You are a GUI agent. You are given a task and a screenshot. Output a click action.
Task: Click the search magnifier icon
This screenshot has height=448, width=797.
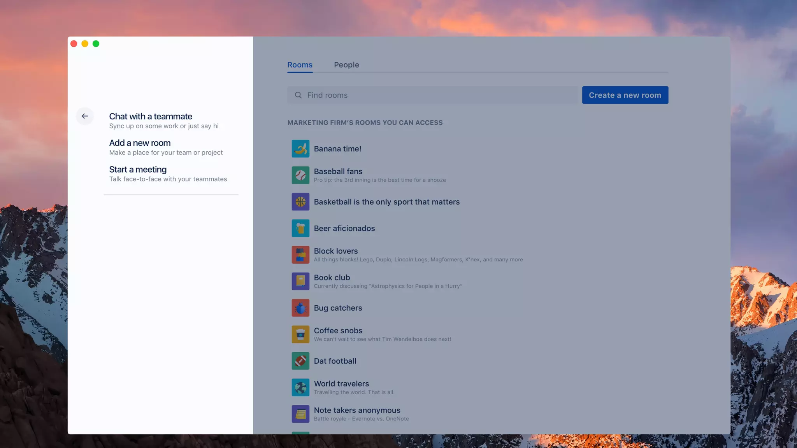pos(298,95)
